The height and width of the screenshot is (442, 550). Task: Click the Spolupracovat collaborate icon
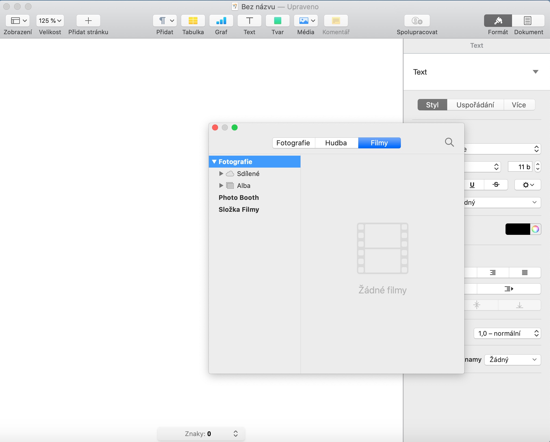(417, 21)
